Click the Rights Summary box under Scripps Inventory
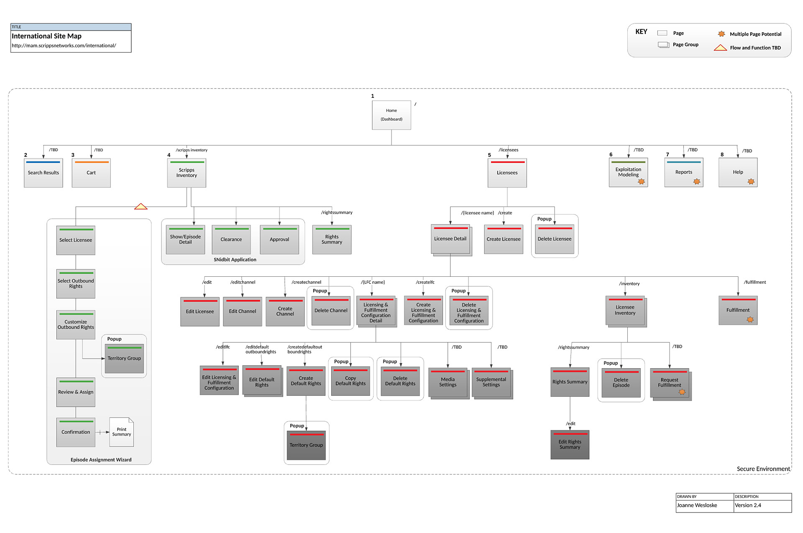 (332, 240)
